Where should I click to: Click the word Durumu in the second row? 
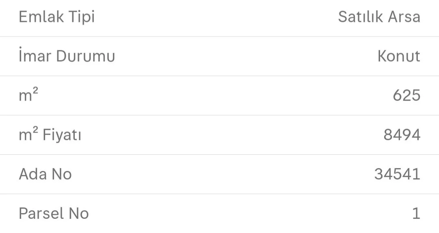[85, 56]
